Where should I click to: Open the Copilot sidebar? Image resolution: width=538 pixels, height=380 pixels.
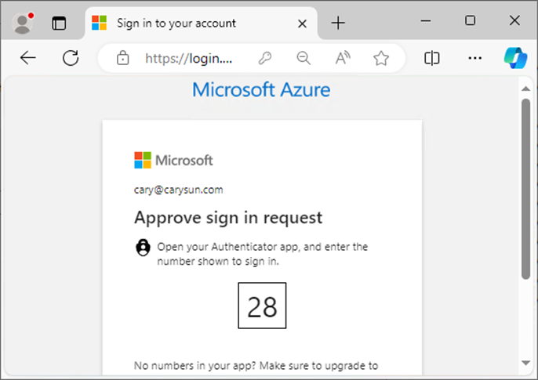coord(515,58)
